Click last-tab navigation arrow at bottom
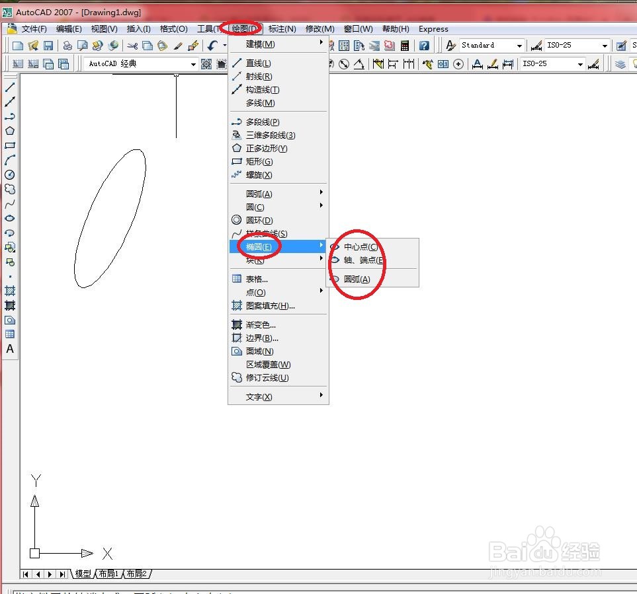 62,574
